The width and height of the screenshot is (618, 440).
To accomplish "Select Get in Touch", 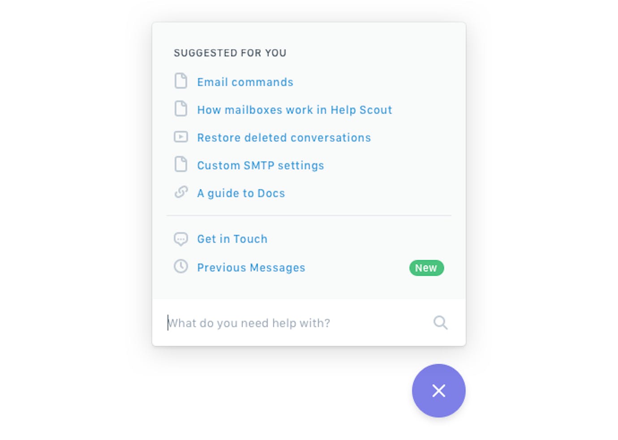I will [232, 239].
